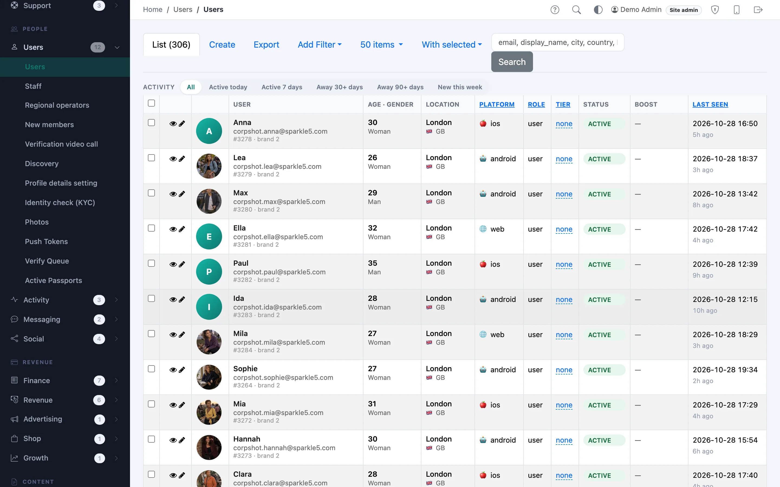Screen dimensions: 780x487
Task: Open the help question-mark icon
Action: (x=555, y=10)
